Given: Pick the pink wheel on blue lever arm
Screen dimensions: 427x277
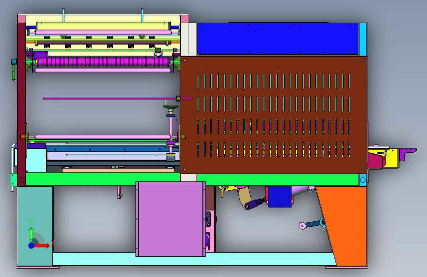Looking at the screenshot, I should click(302, 226).
